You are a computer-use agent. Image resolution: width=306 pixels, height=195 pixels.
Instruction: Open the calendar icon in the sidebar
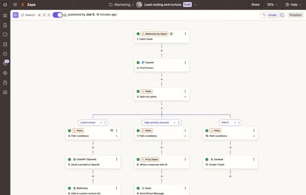[x=5, y=44]
